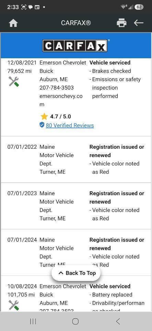Select the 07/01/2022 registration record

[76, 159]
